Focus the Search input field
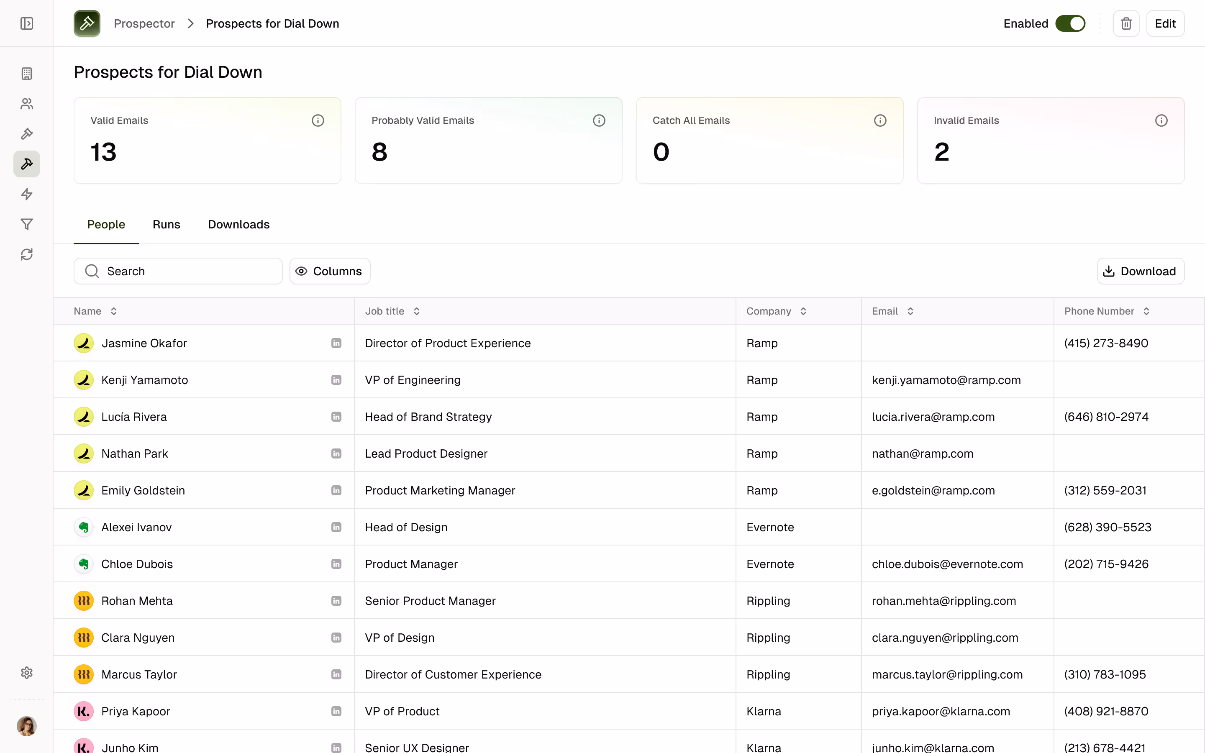The image size is (1205, 753). [x=178, y=271]
